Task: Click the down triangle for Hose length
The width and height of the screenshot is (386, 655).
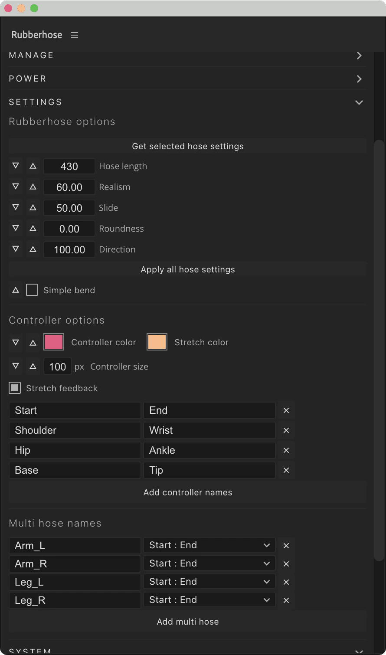Action: (x=16, y=166)
